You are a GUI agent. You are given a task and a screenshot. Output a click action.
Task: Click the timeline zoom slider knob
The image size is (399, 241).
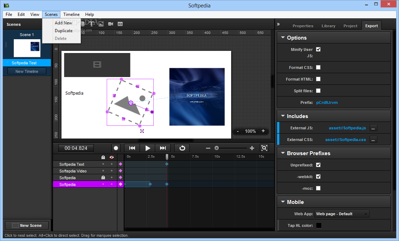pyautogui.click(x=217, y=148)
